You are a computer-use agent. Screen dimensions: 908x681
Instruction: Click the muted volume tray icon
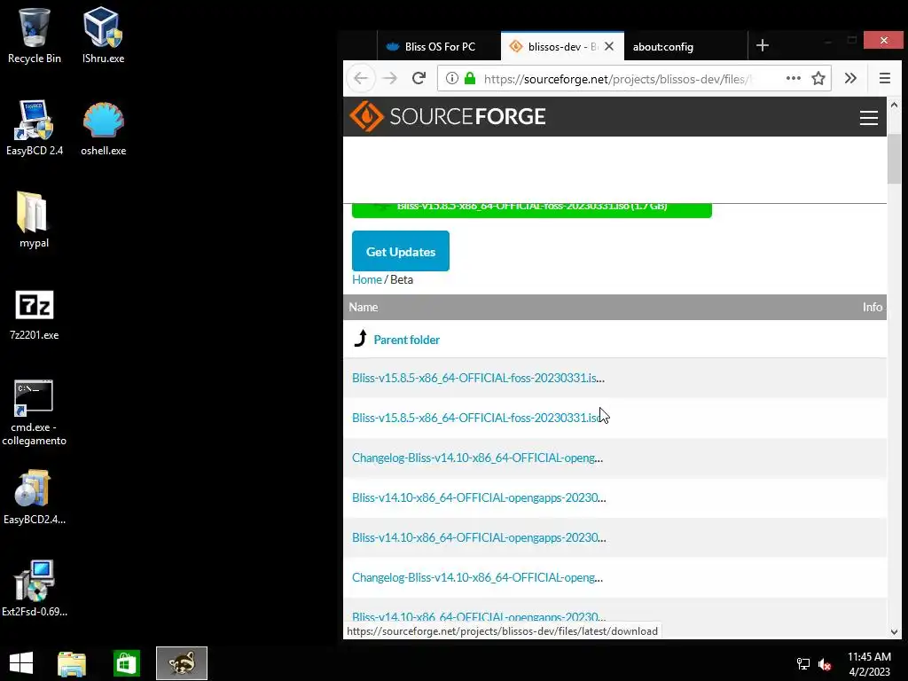825,664
